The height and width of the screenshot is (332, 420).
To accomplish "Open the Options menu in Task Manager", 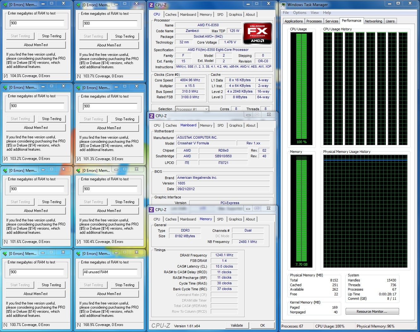I will pos(299,13).
